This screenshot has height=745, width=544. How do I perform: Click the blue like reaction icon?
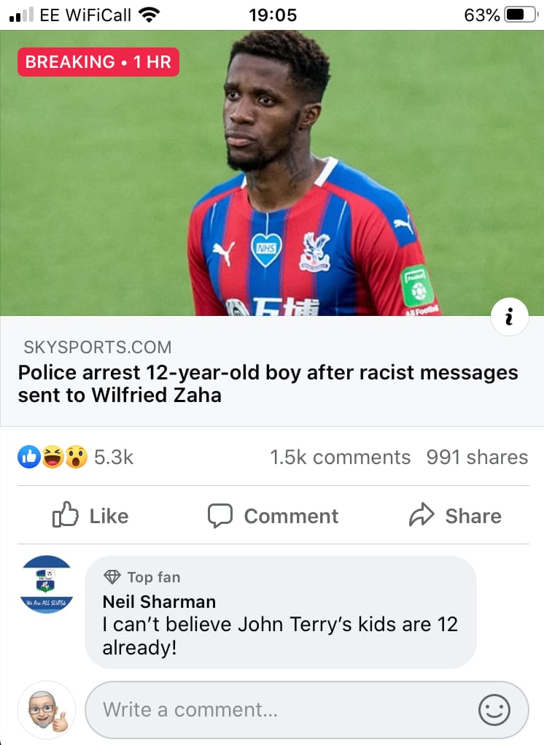[29, 457]
